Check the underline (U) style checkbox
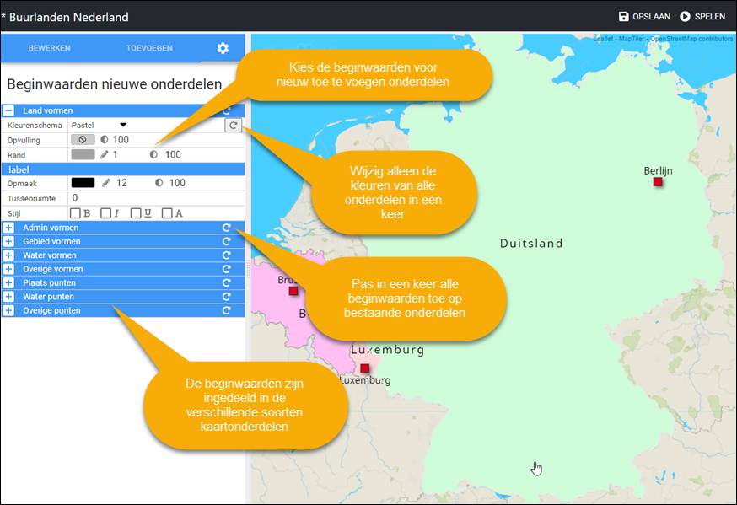 point(137,213)
